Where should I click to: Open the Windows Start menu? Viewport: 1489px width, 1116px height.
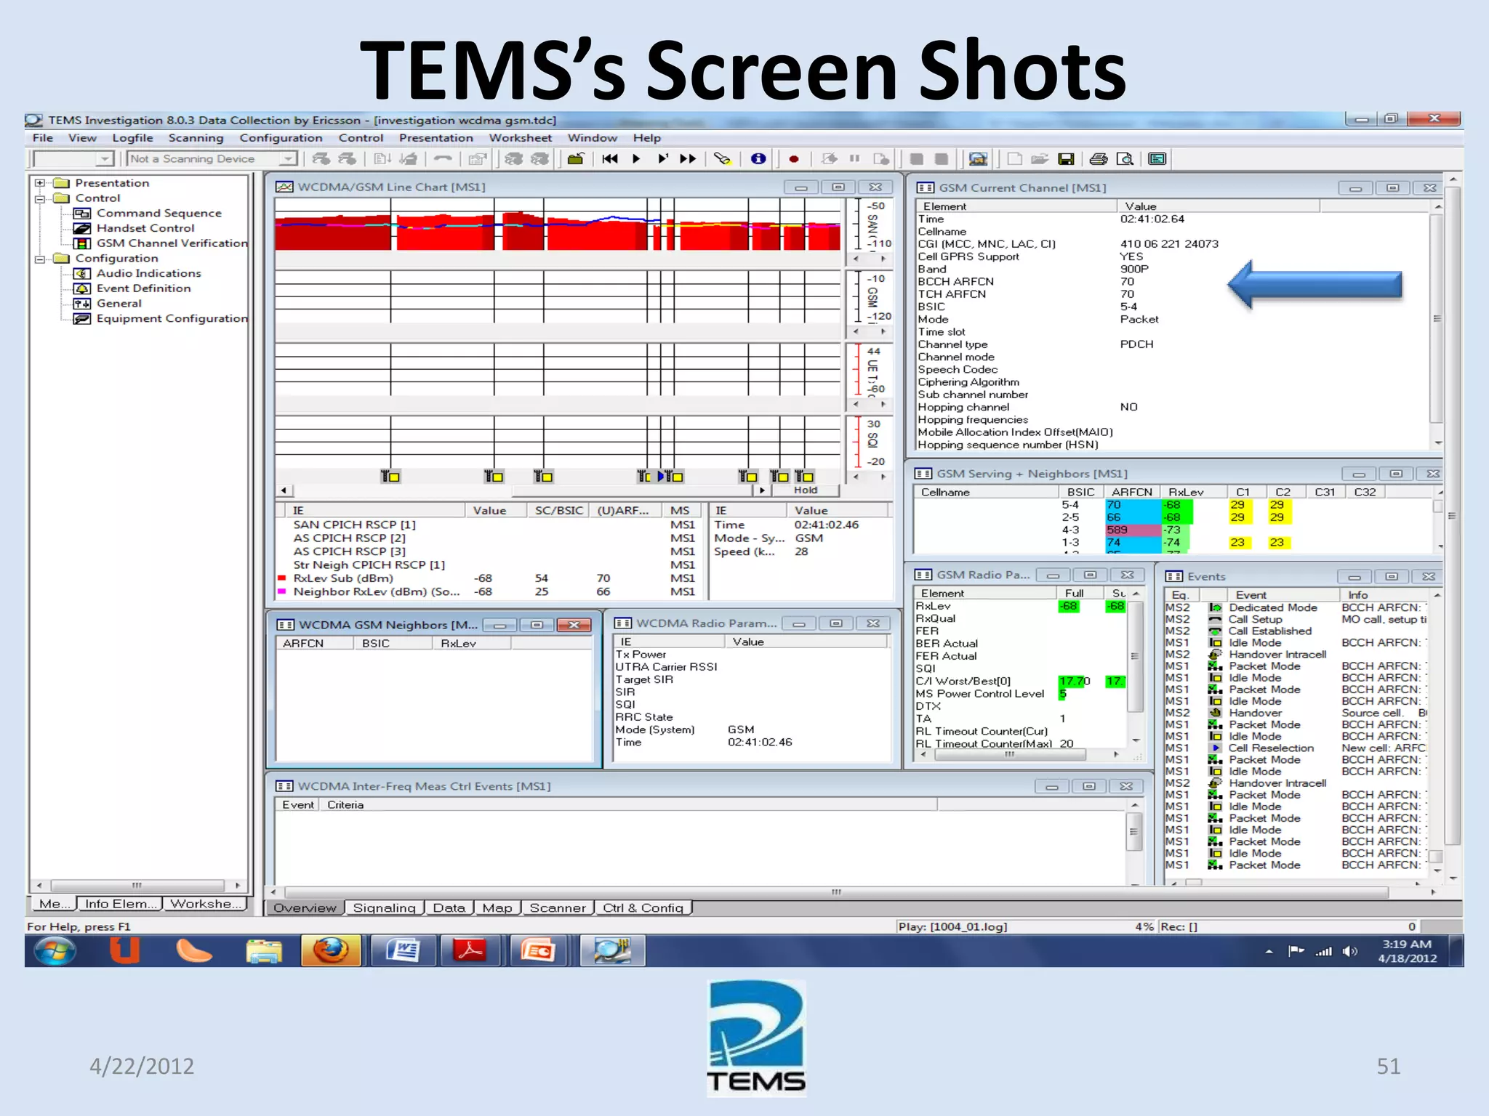[54, 951]
